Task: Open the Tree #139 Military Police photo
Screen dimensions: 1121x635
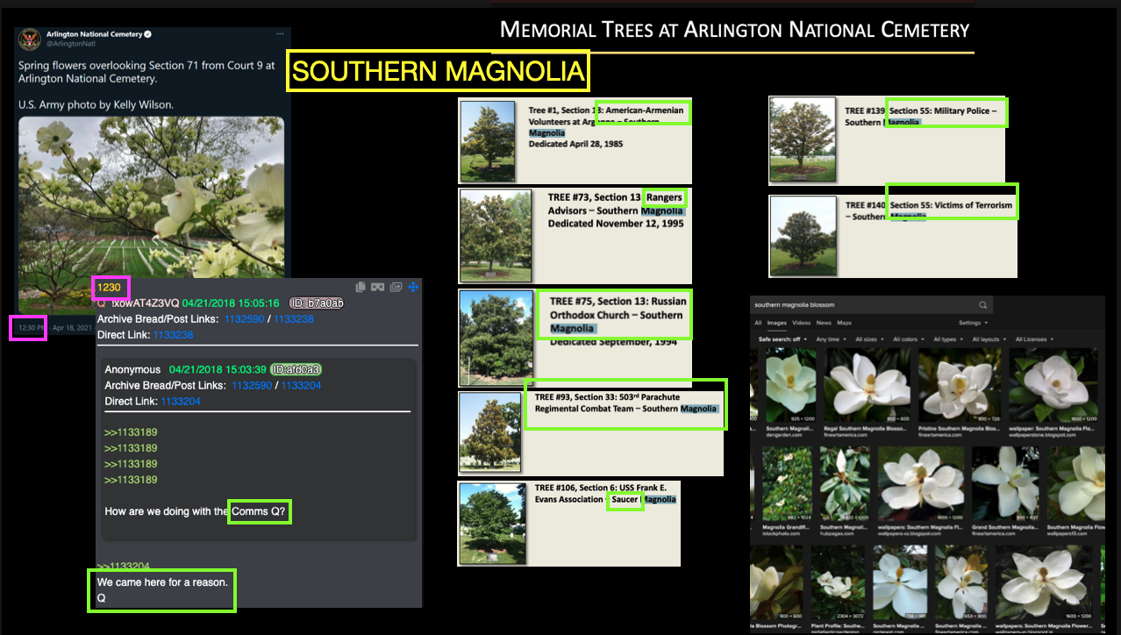Action: [802, 139]
